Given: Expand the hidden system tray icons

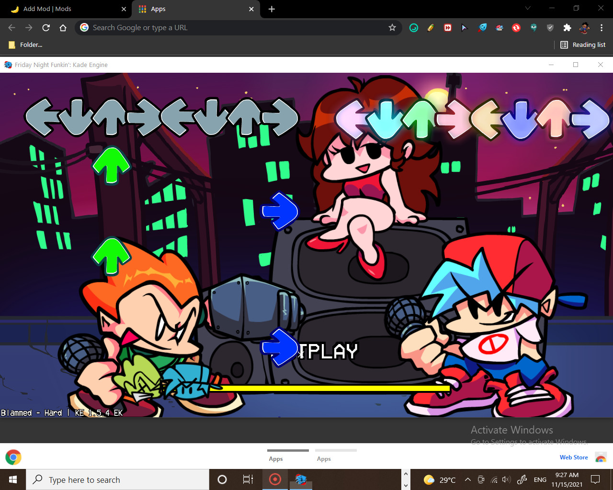Looking at the screenshot, I should pos(467,479).
